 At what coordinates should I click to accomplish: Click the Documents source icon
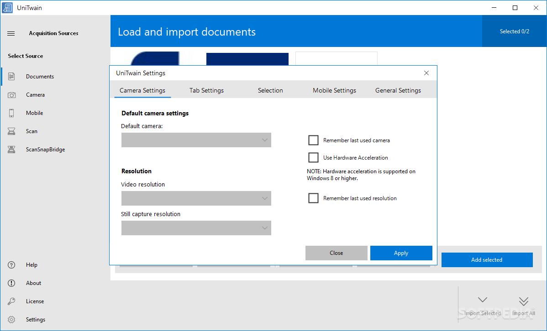11,76
